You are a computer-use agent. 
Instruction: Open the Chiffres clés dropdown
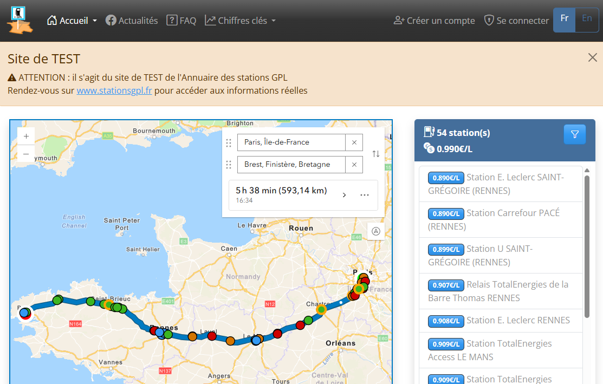pyautogui.click(x=241, y=21)
